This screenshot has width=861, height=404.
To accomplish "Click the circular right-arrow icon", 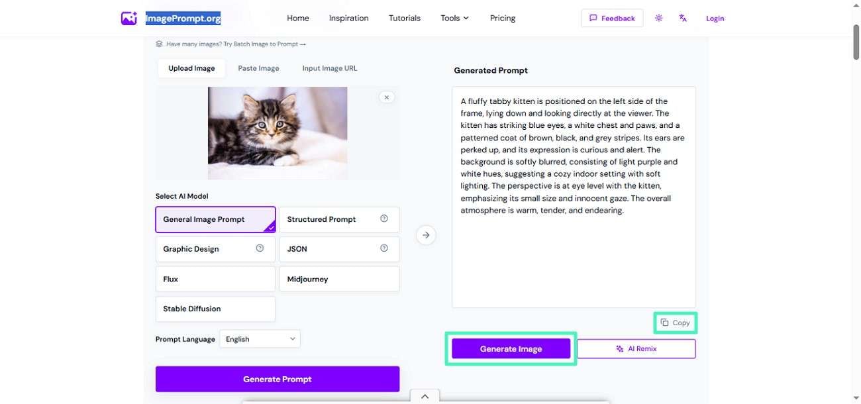I will pyautogui.click(x=427, y=234).
